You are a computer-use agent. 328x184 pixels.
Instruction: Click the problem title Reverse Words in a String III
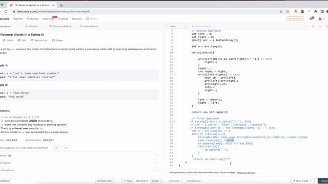22,35
